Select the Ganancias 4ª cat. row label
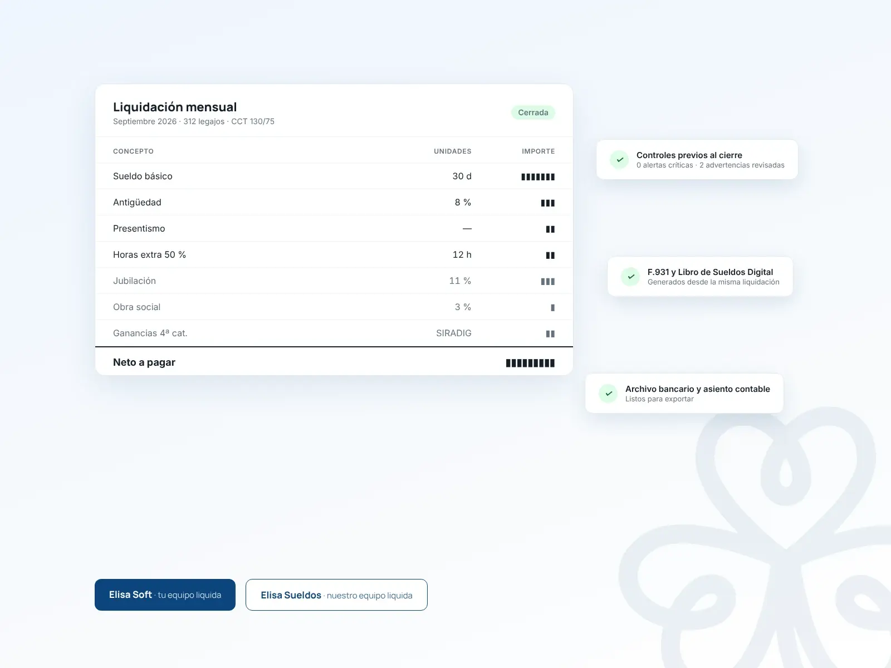The height and width of the screenshot is (668, 891). [x=150, y=333]
